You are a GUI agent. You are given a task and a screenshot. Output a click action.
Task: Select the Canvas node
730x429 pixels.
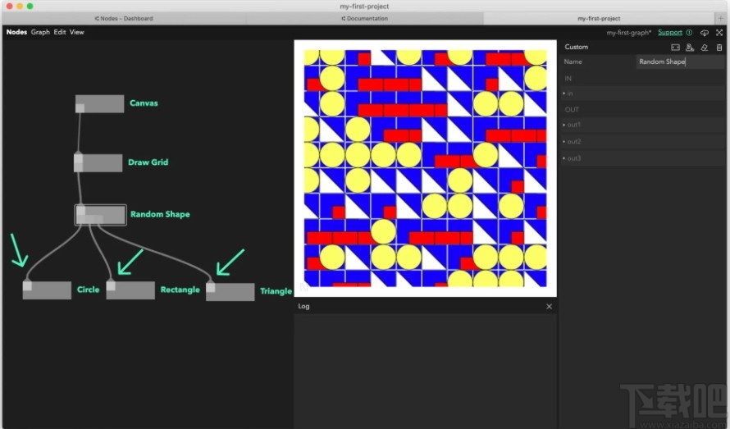(x=99, y=104)
